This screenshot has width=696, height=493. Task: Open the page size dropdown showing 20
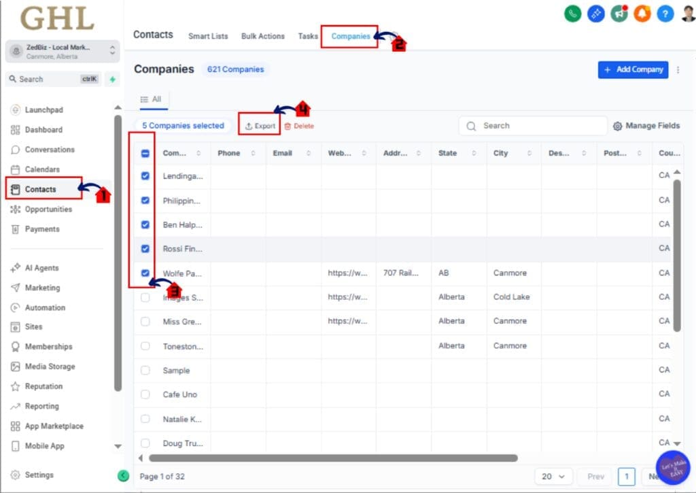[x=553, y=477]
